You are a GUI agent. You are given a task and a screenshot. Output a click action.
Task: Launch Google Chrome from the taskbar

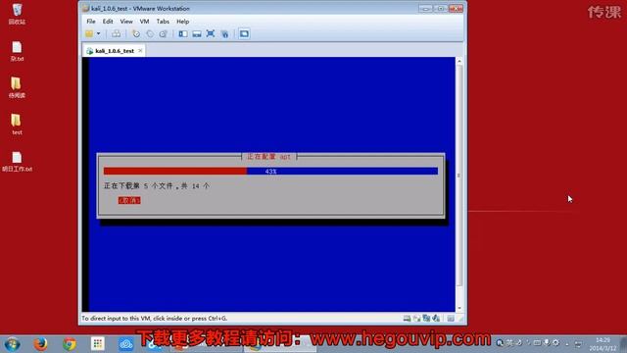point(70,344)
